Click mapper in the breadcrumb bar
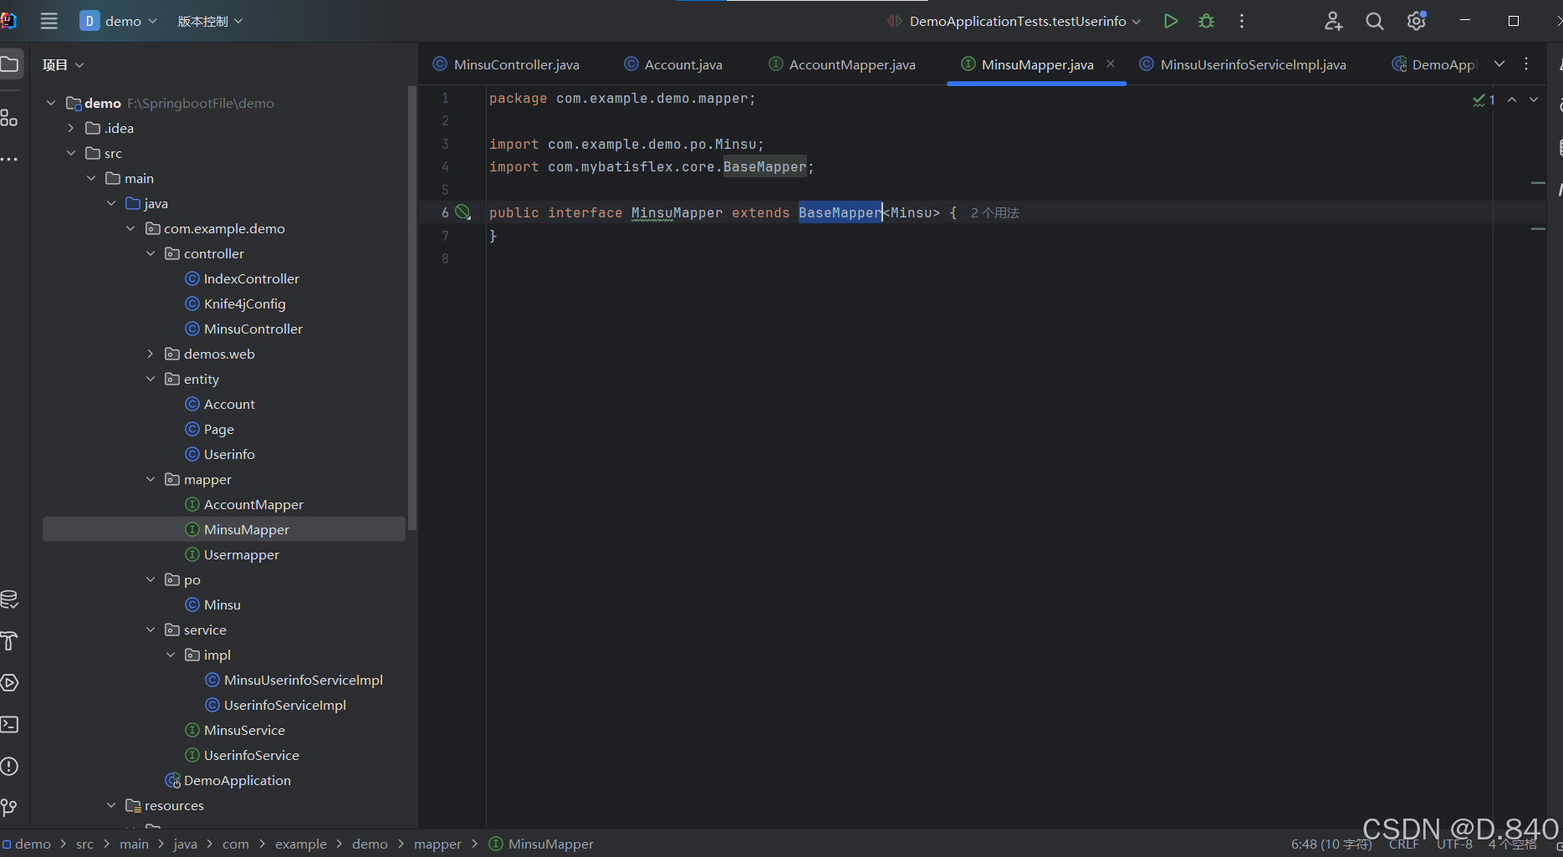 tap(437, 844)
